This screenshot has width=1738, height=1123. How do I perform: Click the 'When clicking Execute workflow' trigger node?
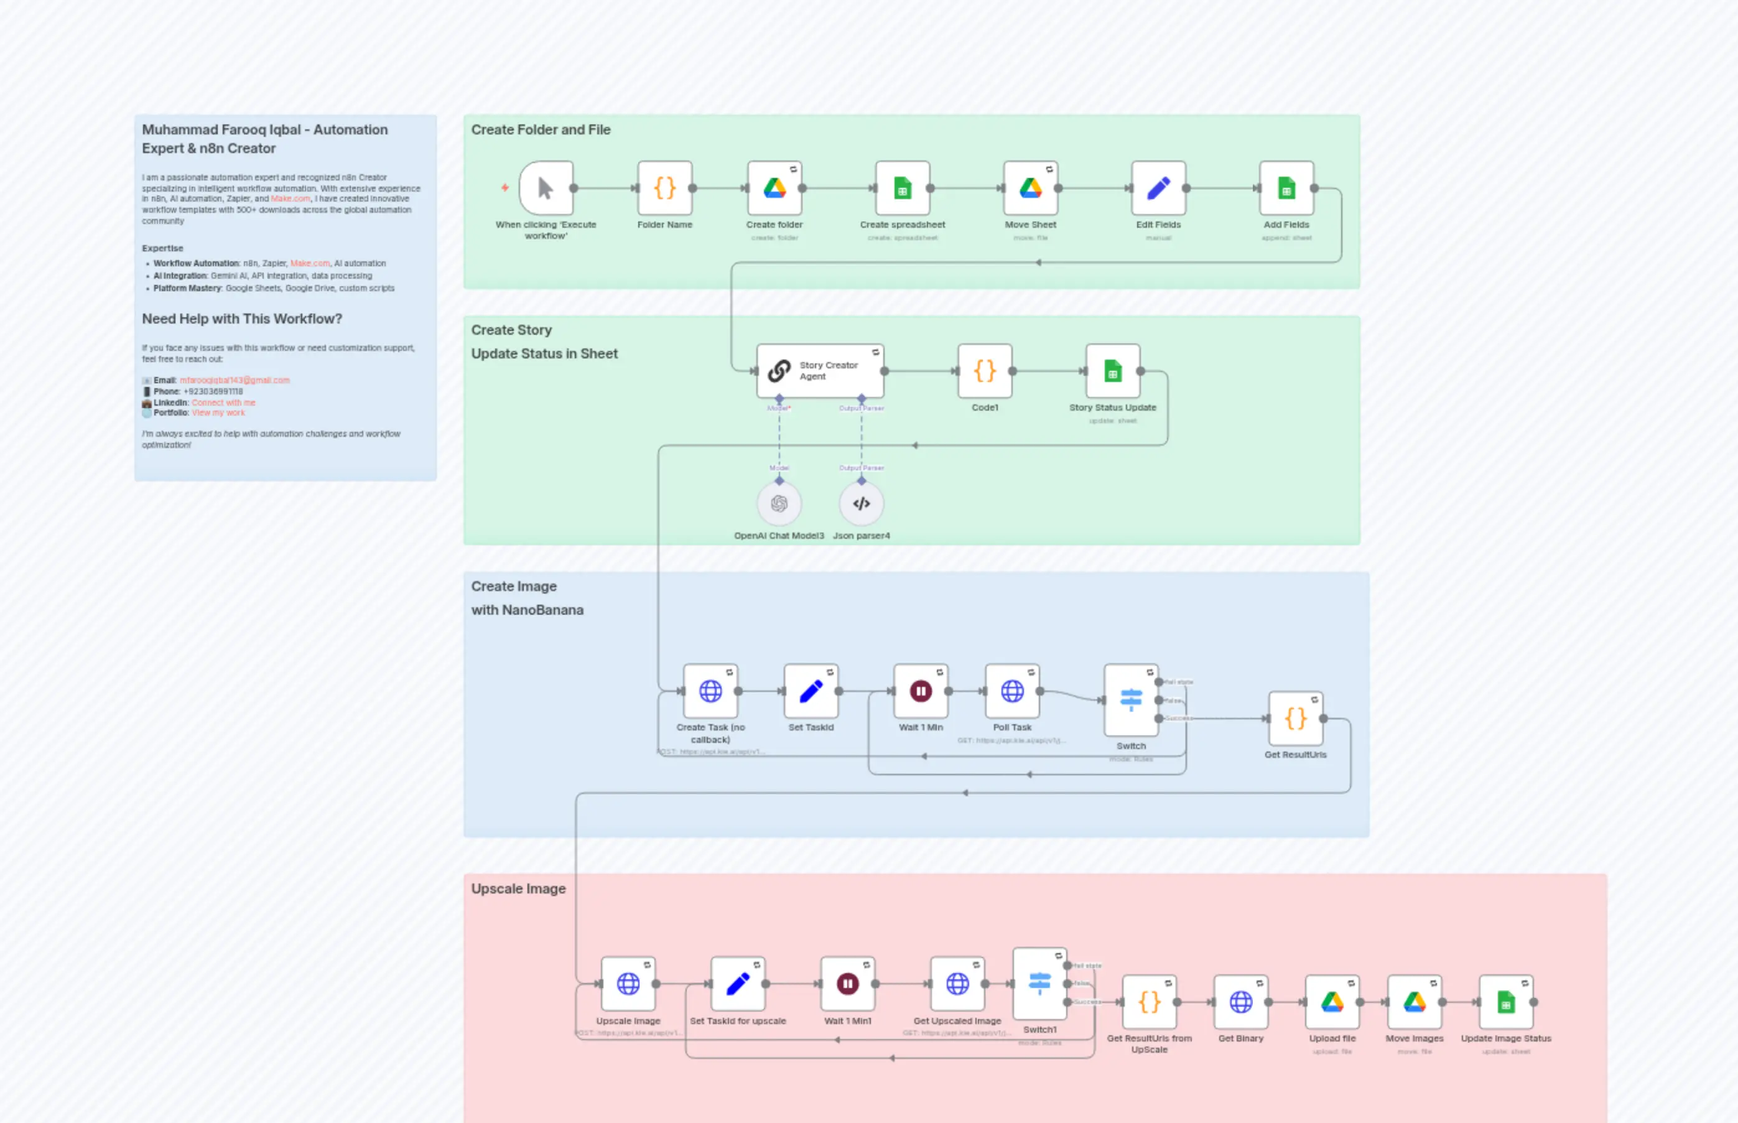546,188
